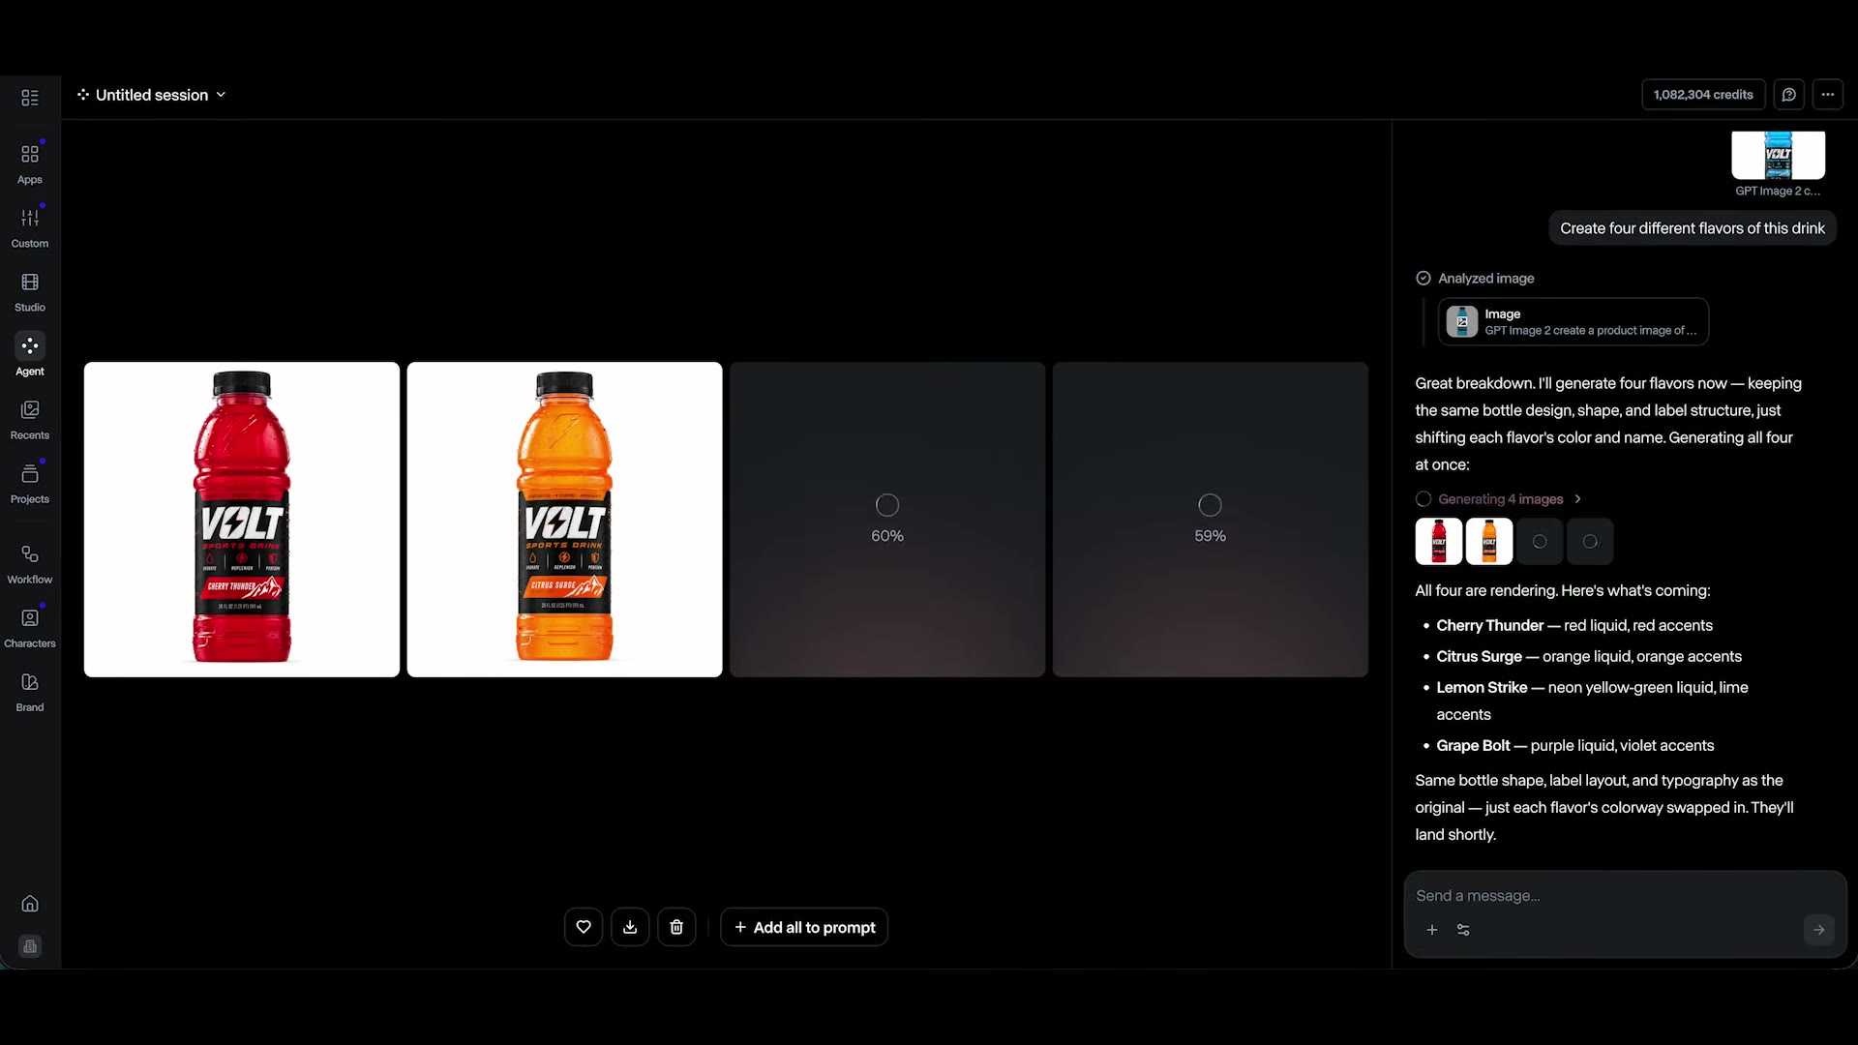Download the generated images

[630, 927]
